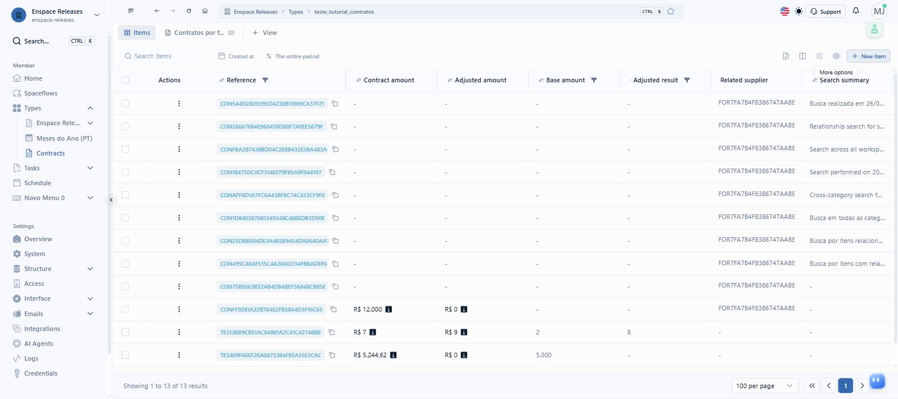Screen dimensions: 898x399
Task: Open the Enspace Releases workspace switcher
Action: 56,15
